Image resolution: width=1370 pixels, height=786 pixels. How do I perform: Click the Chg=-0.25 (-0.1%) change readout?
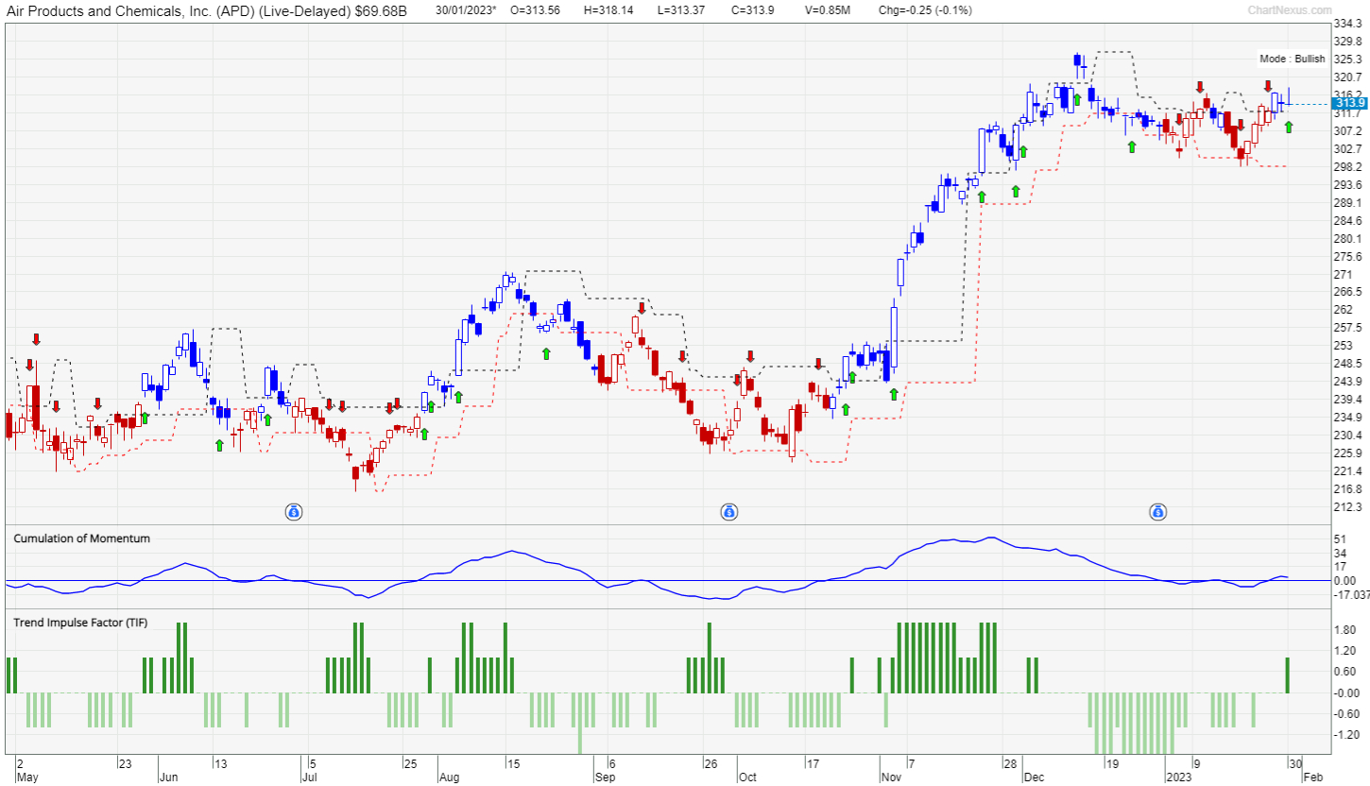pyautogui.click(x=925, y=10)
